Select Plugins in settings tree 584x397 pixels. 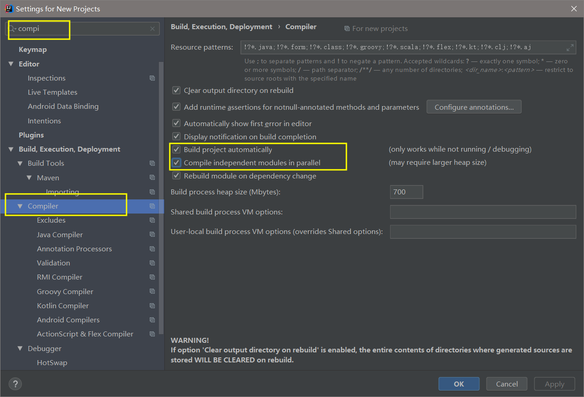(x=31, y=135)
